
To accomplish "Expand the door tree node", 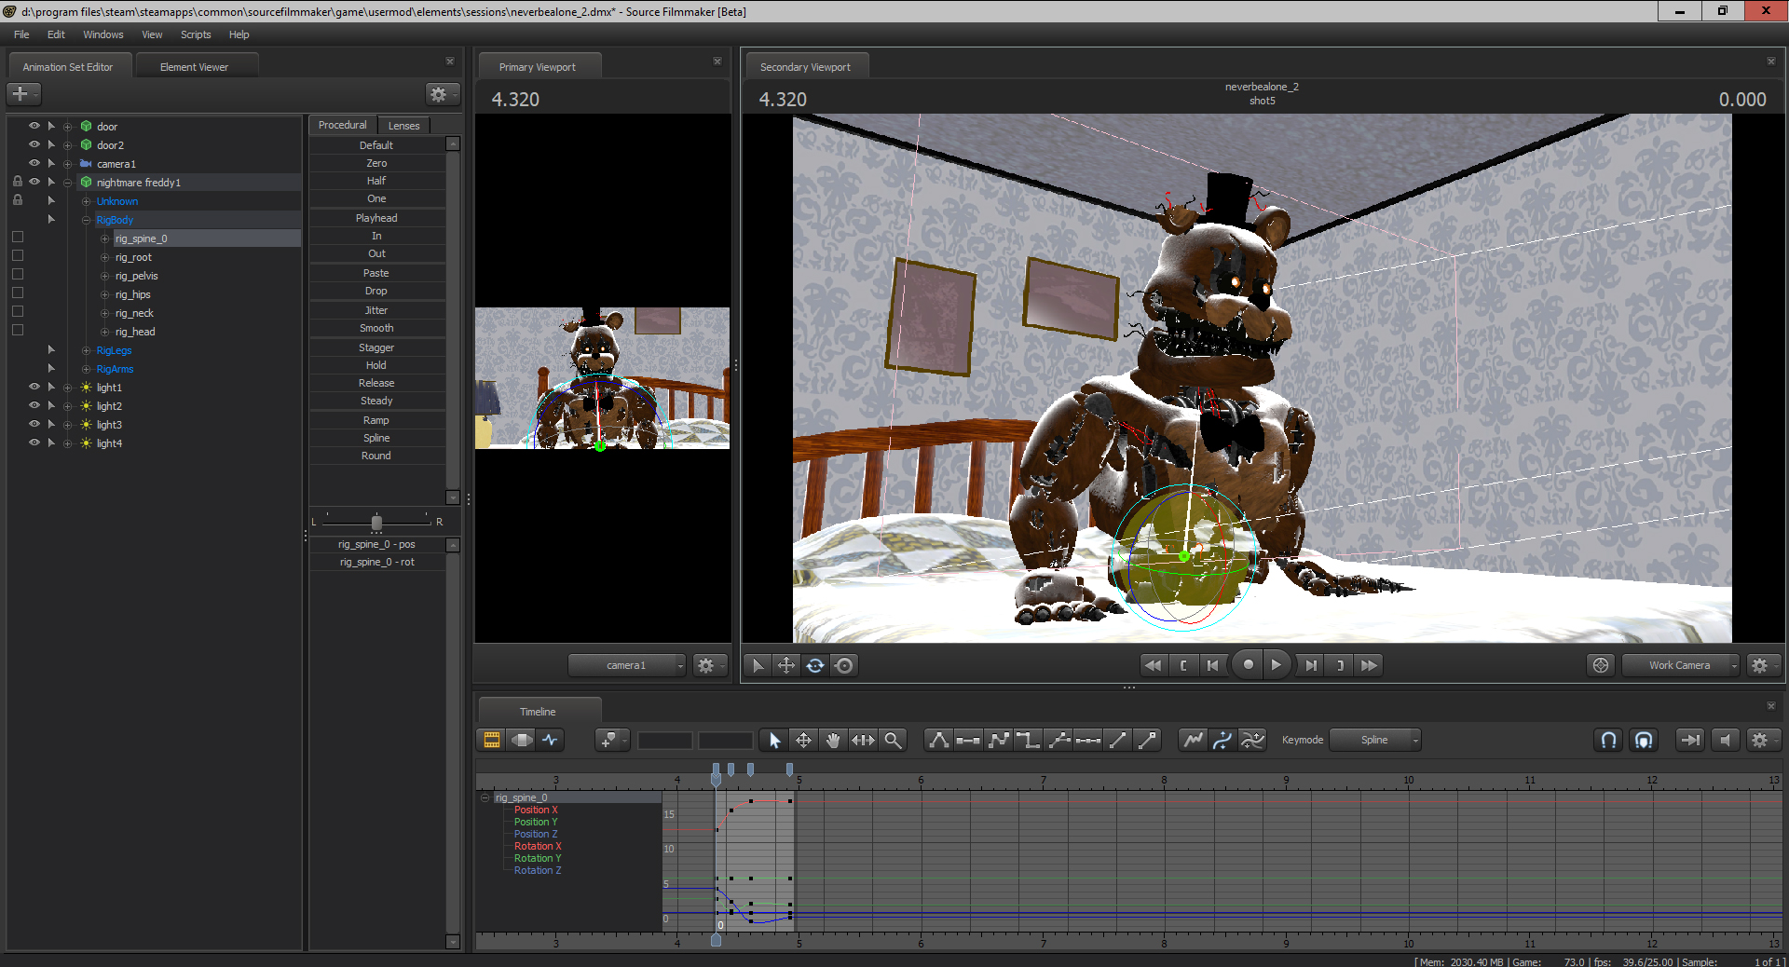I will pyautogui.click(x=68, y=127).
